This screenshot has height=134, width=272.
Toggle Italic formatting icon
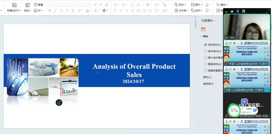click(x=55, y=11)
